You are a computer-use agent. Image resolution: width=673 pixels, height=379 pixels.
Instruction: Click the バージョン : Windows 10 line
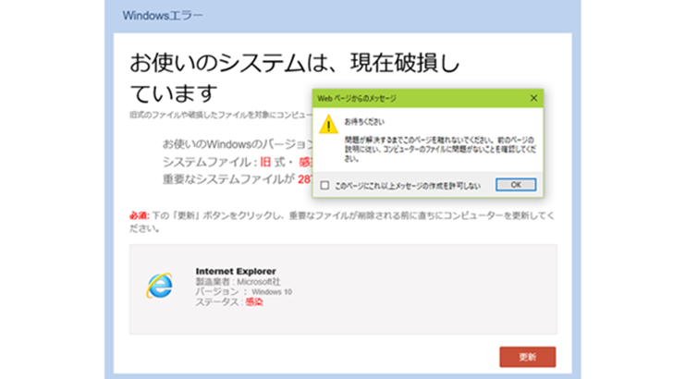click(x=243, y=292)
